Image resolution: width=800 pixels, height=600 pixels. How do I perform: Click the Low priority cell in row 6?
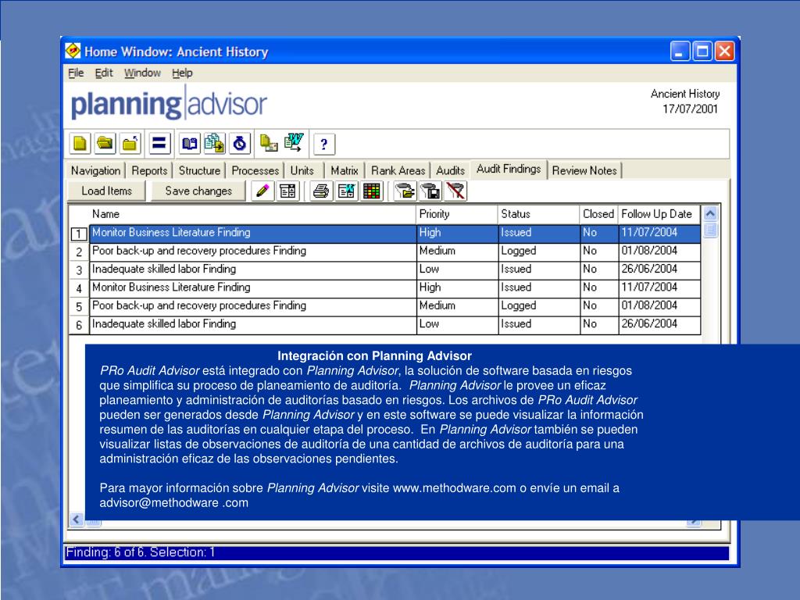pos(457,324)
